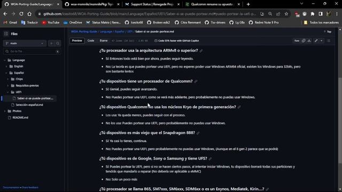Viewport: 342px width, 192px height.
Task: Share this page icon in address bar
Action: [278, 14]
